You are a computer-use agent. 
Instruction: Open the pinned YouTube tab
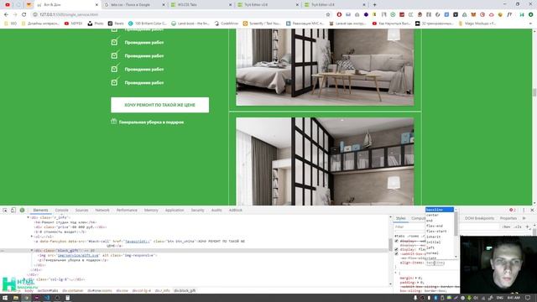coord(8,5)
